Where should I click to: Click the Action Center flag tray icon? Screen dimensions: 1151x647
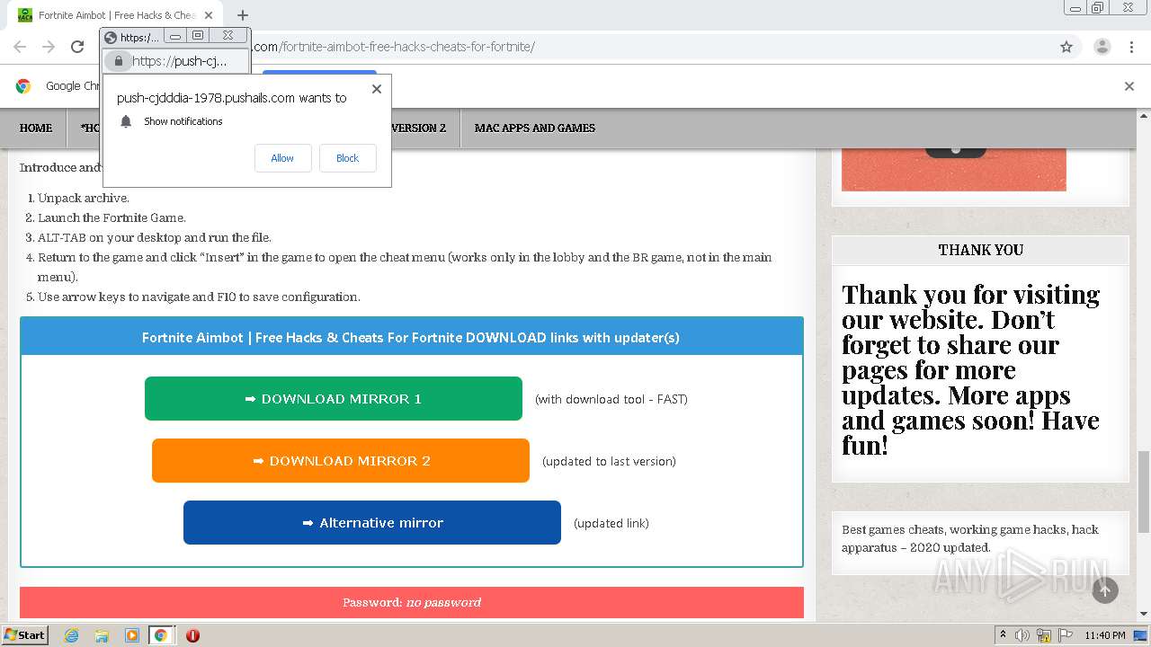[1066, 635]
